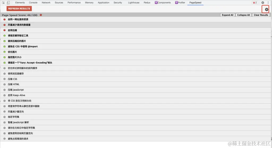Expand the 尽量减少请求的数据量 rule
This screenshot has width=272, height=148.
(135, 25)
